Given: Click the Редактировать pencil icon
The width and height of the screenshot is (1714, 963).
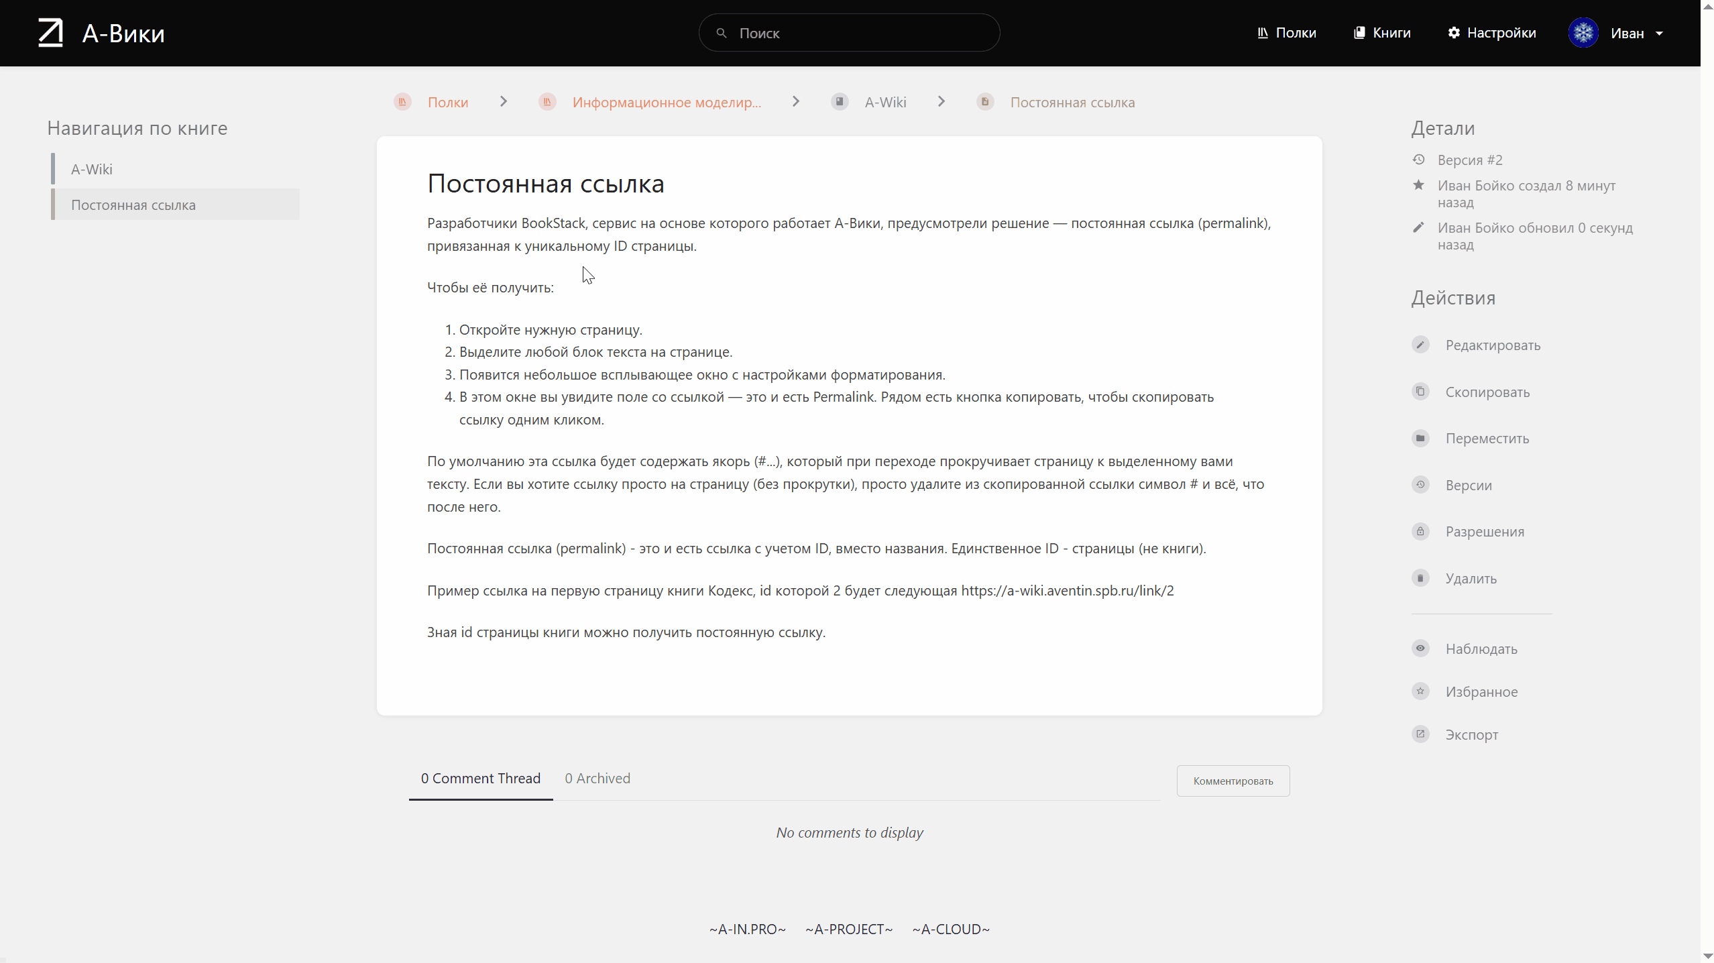Looking at the screenshot, I should point(1420,345).
